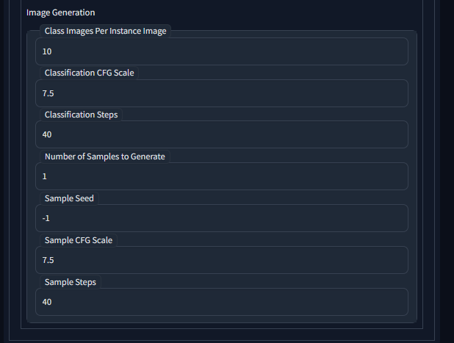
Task: Click the 40 value under Sample Steps
Action: [x=47, y=301]
